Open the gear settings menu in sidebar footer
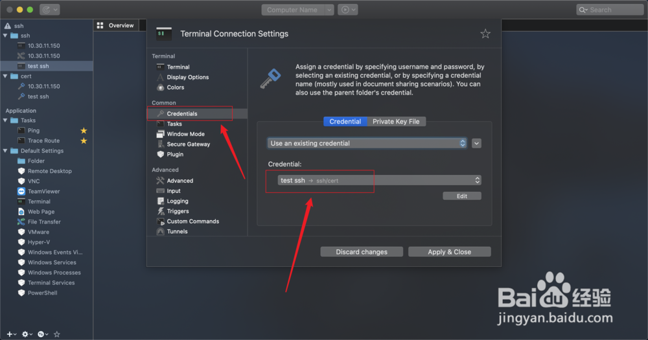 [27, 334]
